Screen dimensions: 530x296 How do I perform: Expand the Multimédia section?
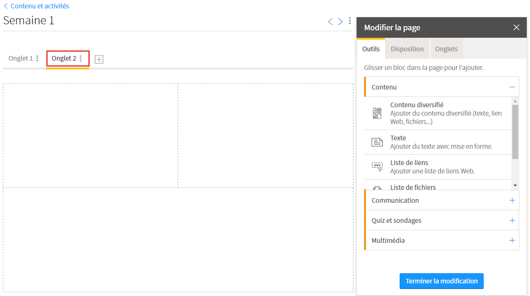click(x=512, y=241)
